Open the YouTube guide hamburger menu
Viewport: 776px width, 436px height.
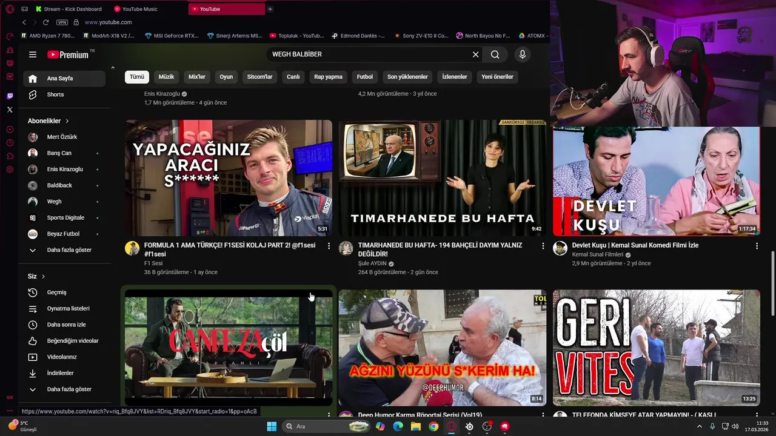coord(33,54)
